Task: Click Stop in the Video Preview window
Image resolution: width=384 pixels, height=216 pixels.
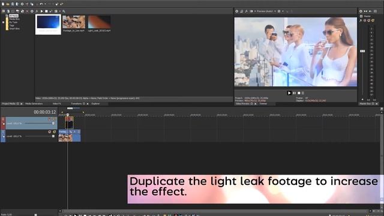Action: 299,93
